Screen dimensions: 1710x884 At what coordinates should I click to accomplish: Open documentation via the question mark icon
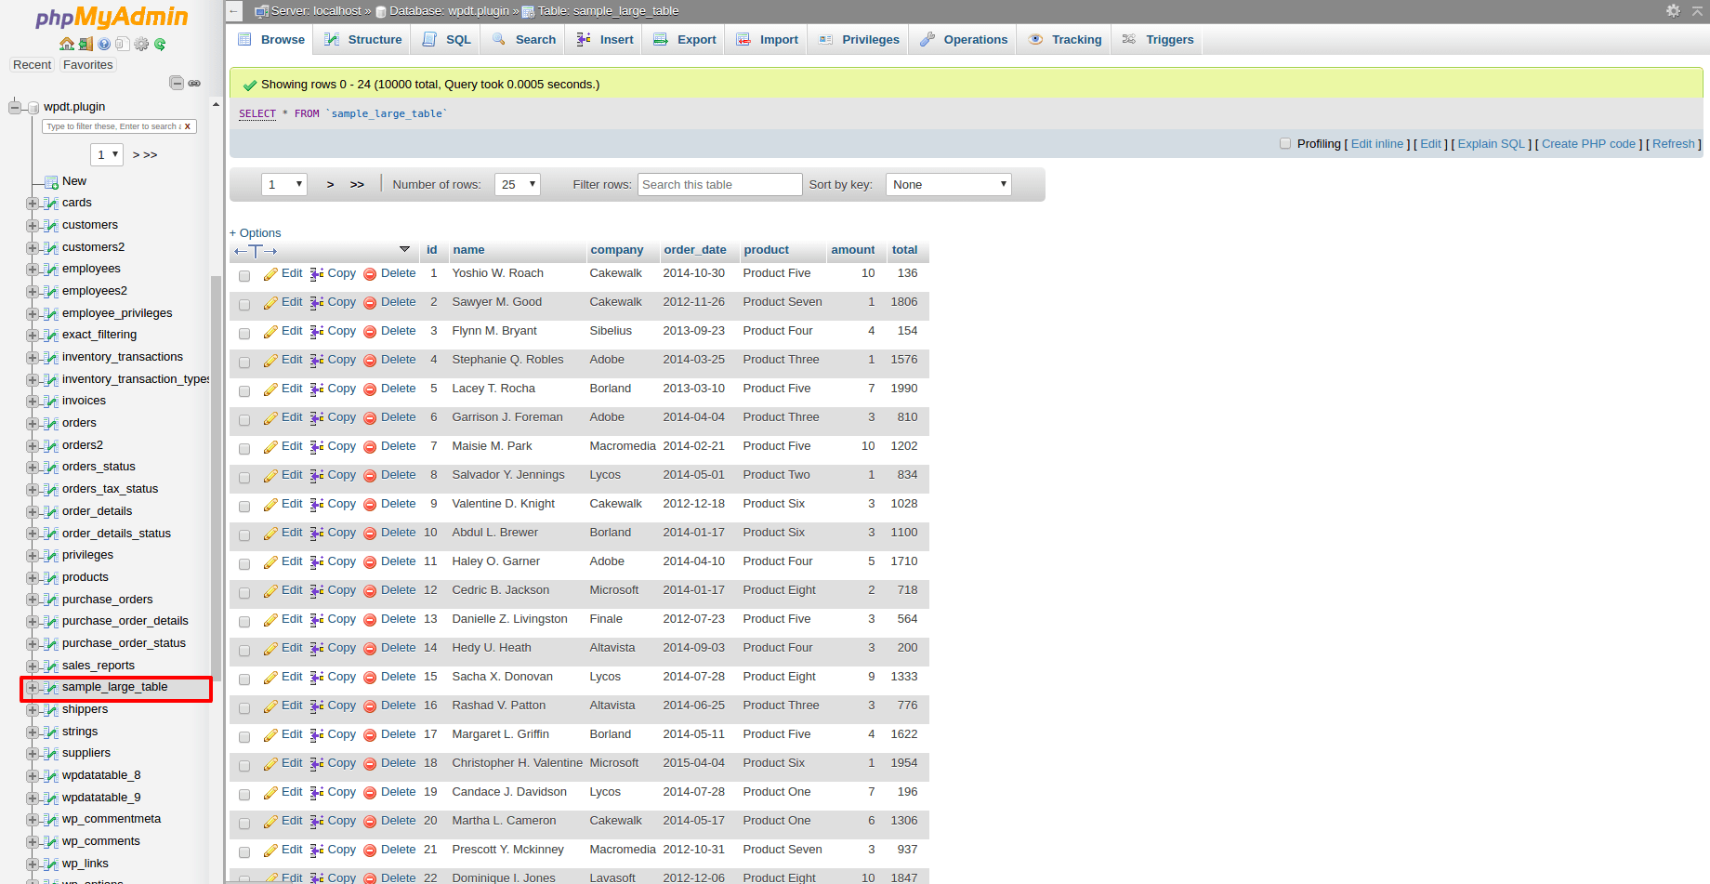click(x=102, y=44)
